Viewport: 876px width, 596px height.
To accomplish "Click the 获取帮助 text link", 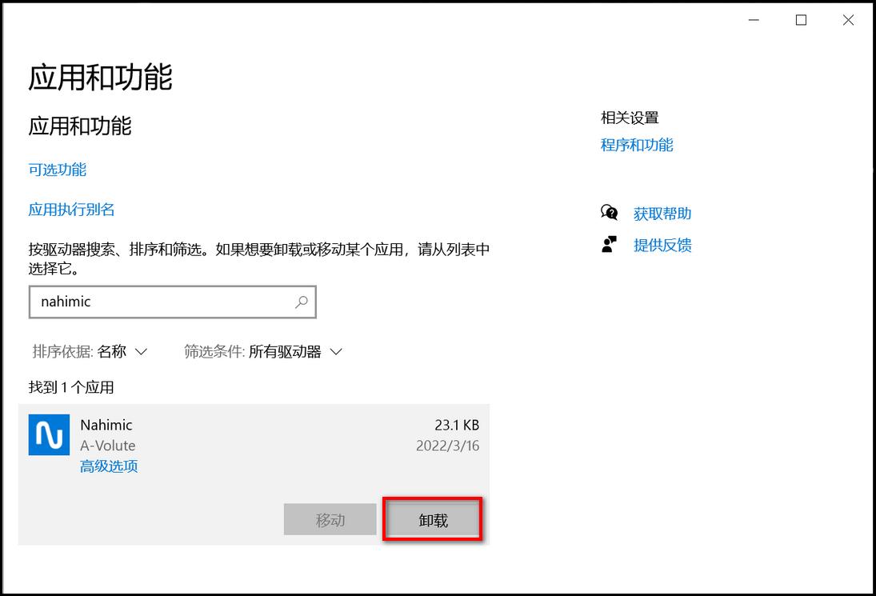I will (x=662, y=214).
